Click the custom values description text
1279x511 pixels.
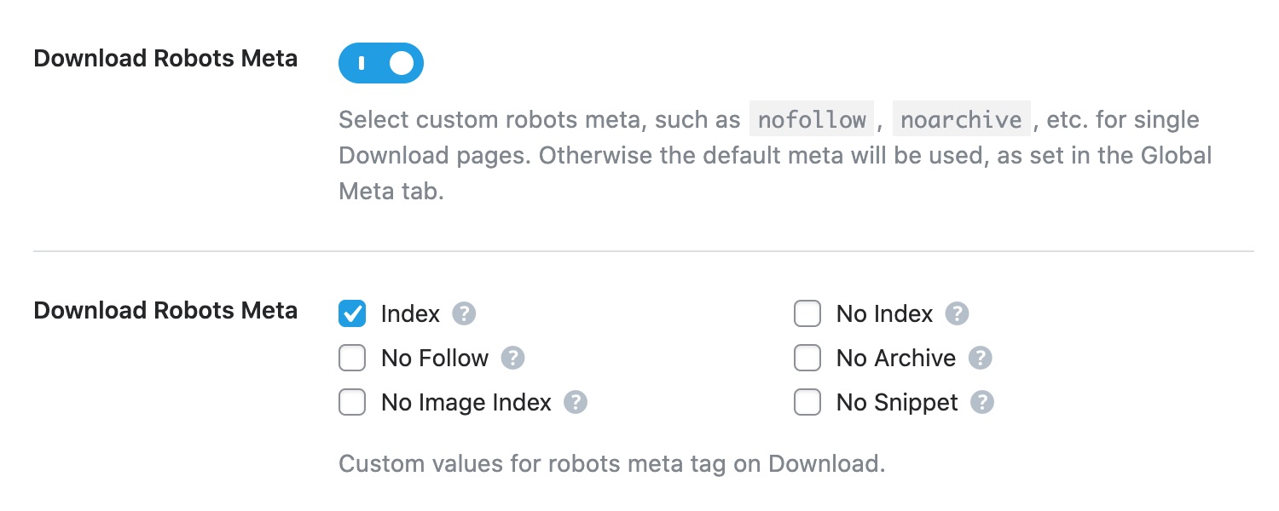point(611,463)
